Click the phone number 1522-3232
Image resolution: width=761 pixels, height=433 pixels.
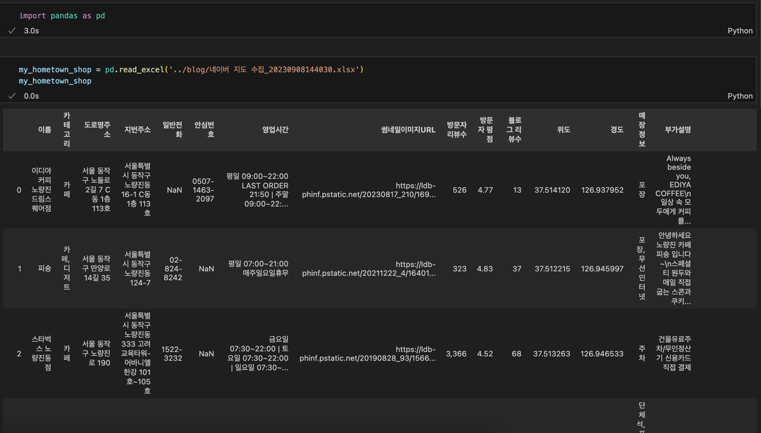(x=172, y=354)
